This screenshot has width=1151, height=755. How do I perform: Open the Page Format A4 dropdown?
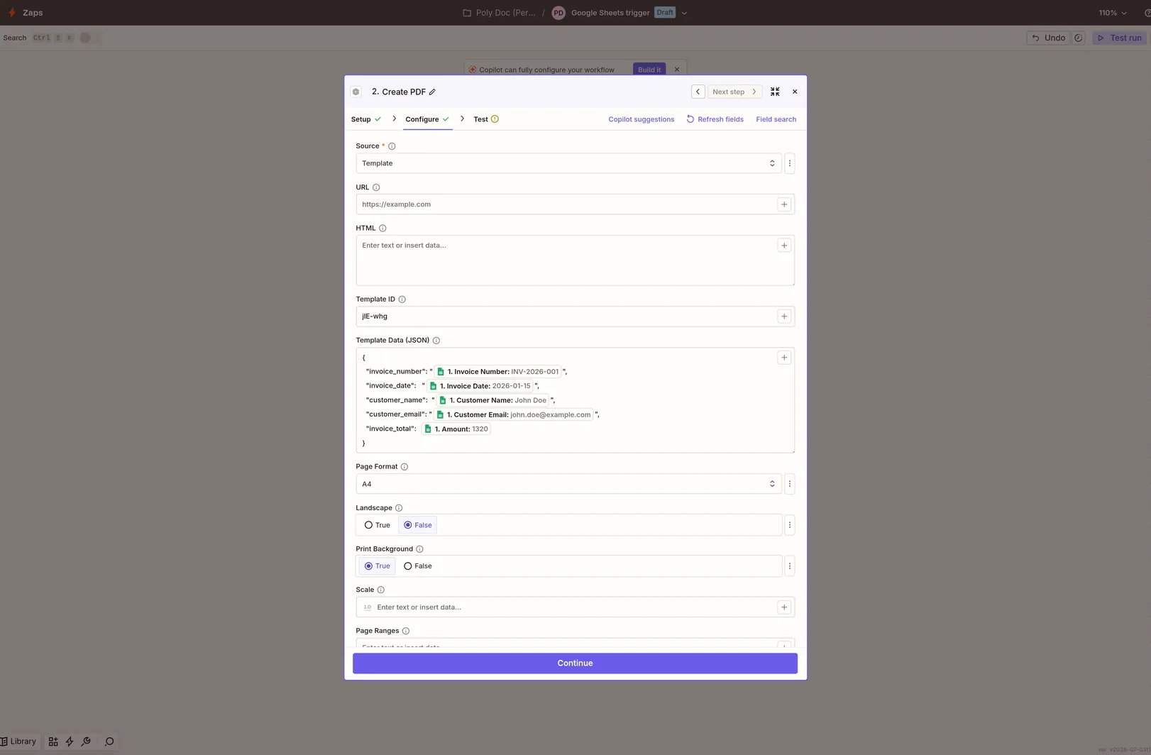point(568,484)
